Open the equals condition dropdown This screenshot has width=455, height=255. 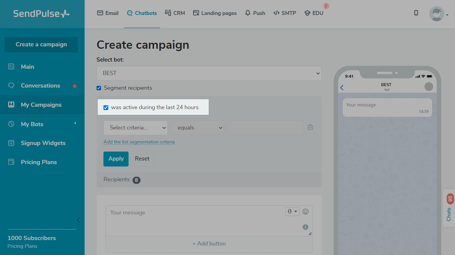coord(198,128)
